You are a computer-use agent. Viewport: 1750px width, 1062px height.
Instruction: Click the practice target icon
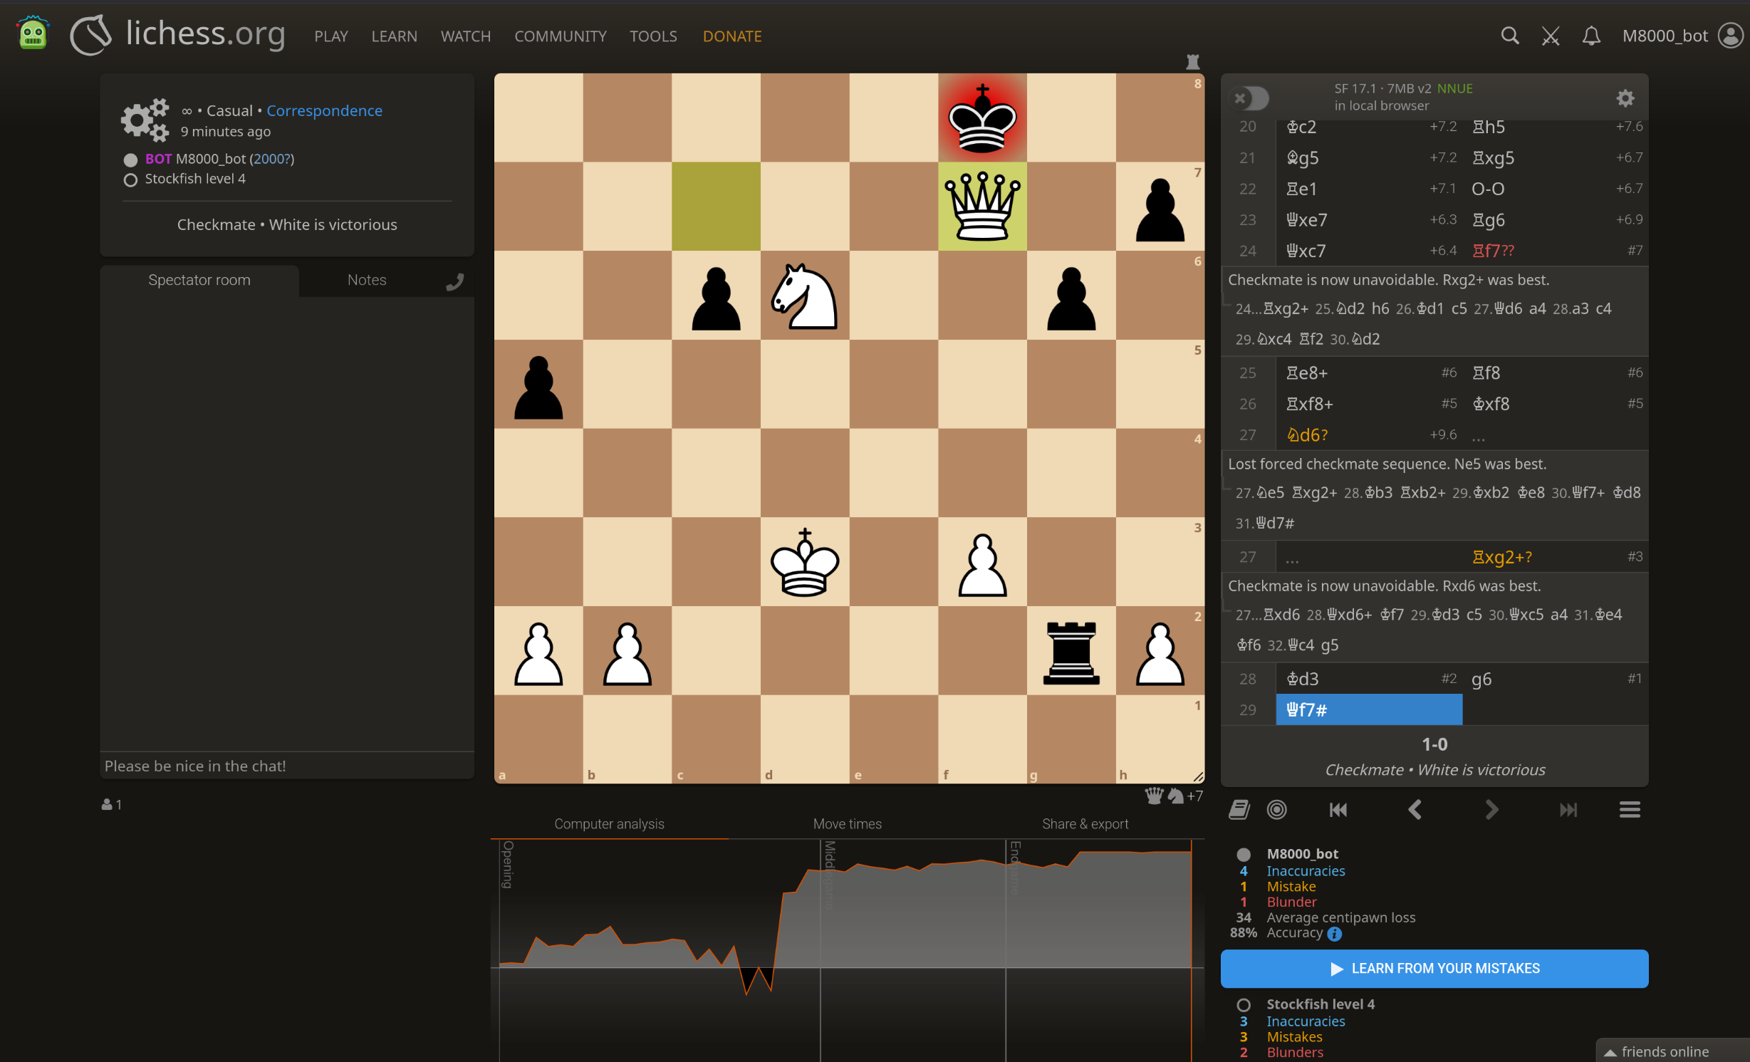coord(1277,810)
